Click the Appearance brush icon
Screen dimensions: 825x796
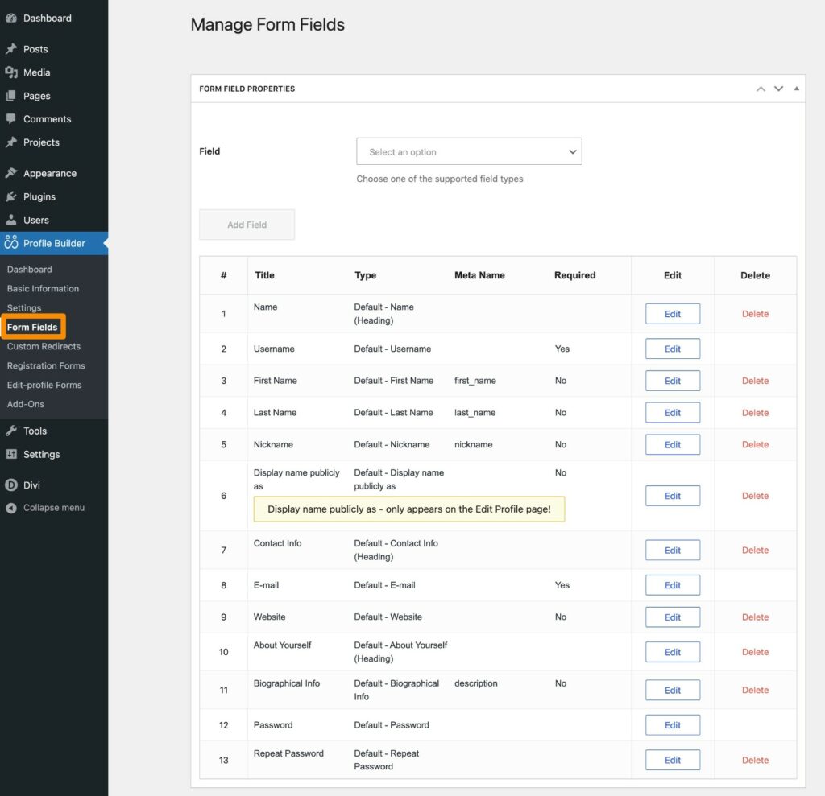point(11,173)
